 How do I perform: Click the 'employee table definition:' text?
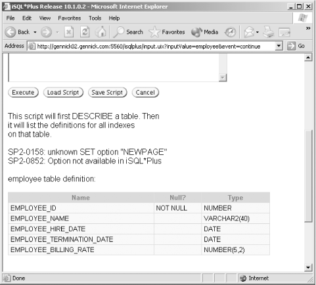[x=52, y=179]
